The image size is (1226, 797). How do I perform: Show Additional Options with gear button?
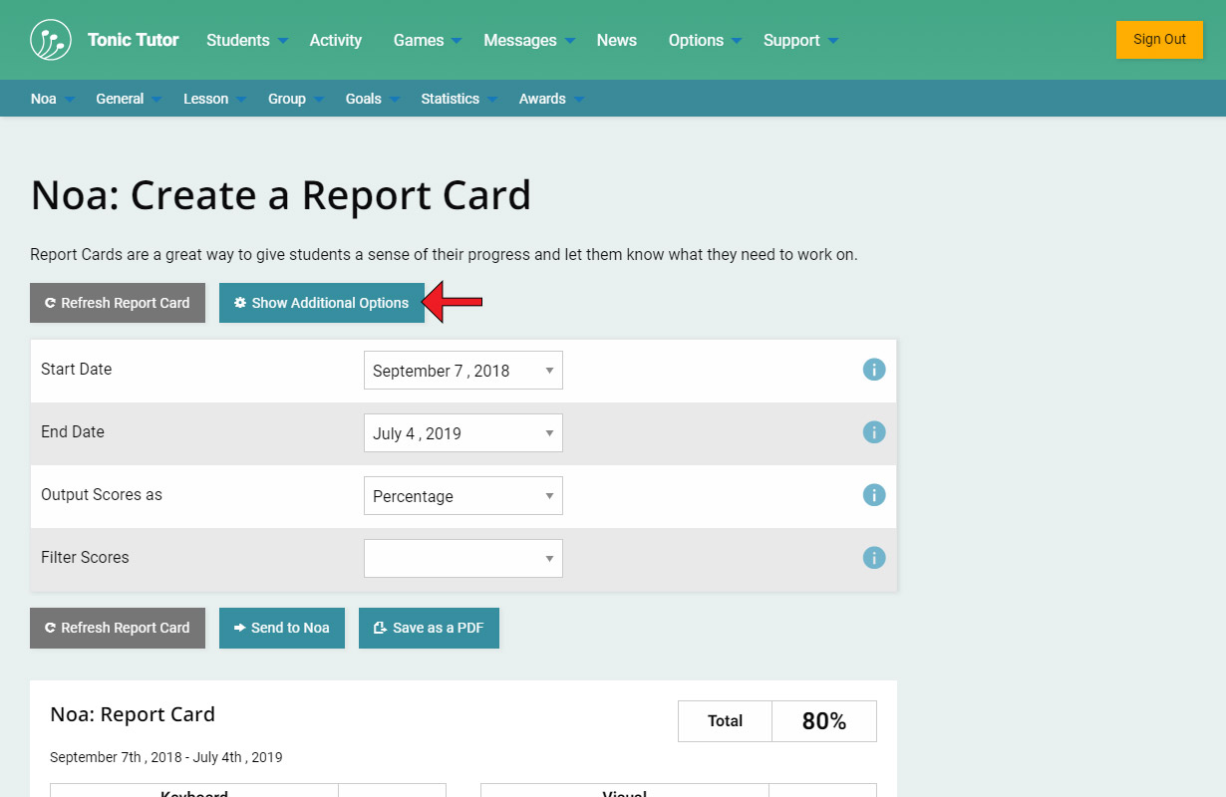tap(321, 303)
